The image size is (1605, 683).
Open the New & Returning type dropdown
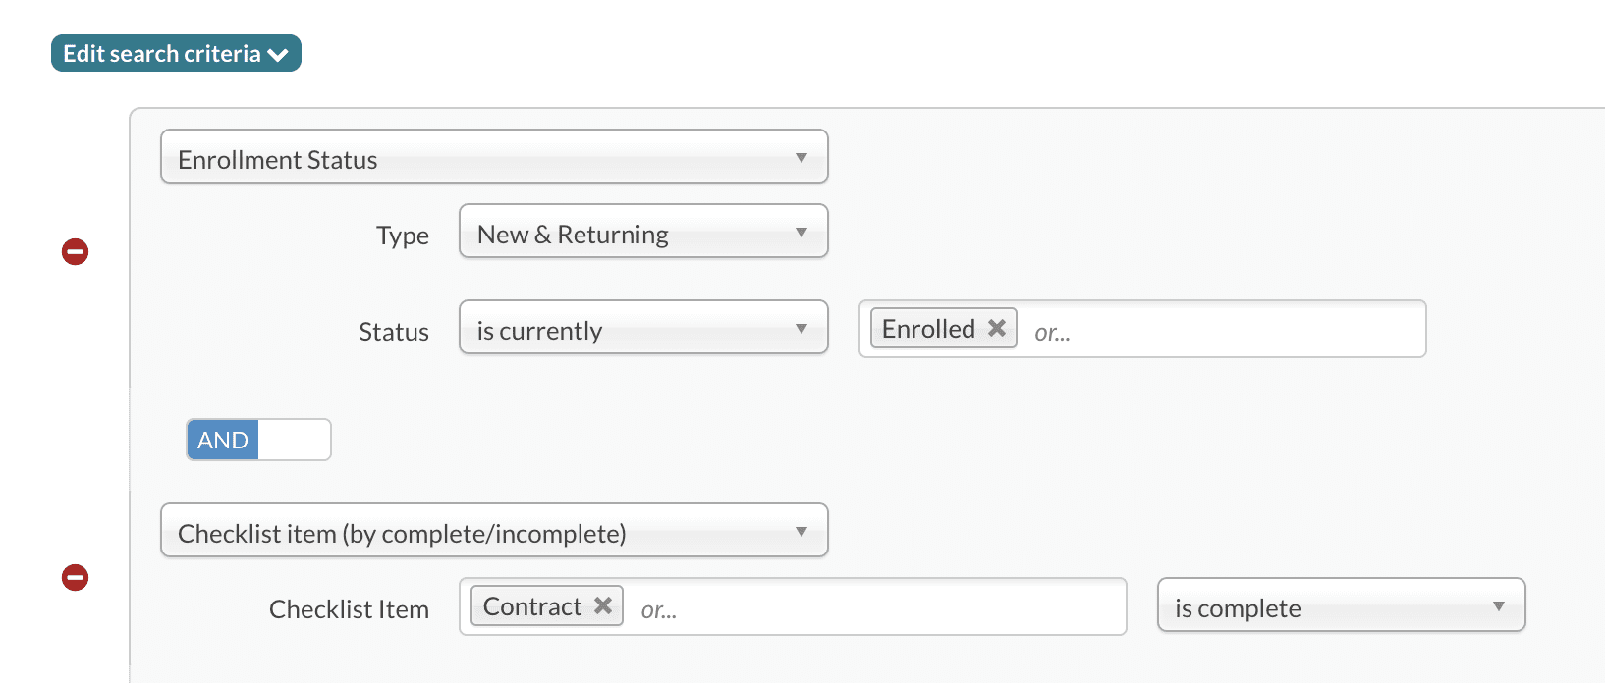point(642,232)
